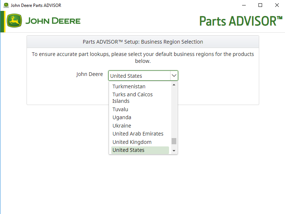Close the John Deere Parts ADVISOR window
Viewport: 285px width, 214px height.
coord(277,5)
